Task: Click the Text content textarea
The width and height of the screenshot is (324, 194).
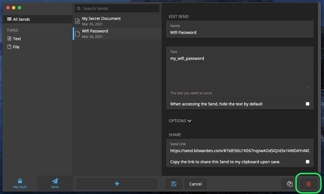Action: coord(240,72)
